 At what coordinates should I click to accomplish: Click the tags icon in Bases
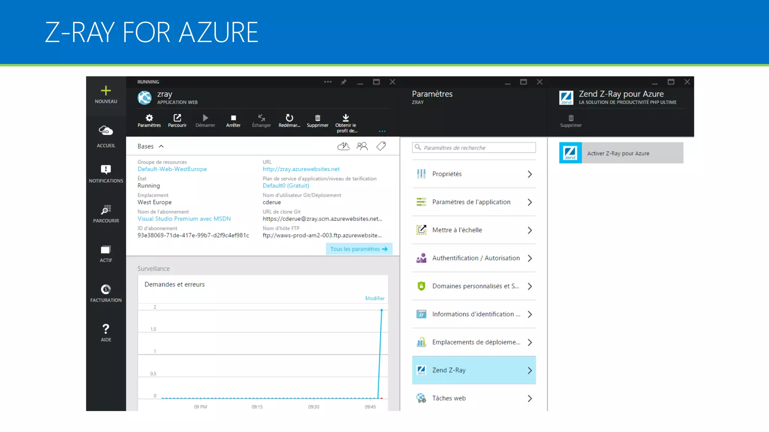coord(381,146)
